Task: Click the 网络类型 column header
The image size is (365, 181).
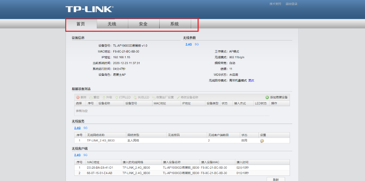Action: (146, 135)
